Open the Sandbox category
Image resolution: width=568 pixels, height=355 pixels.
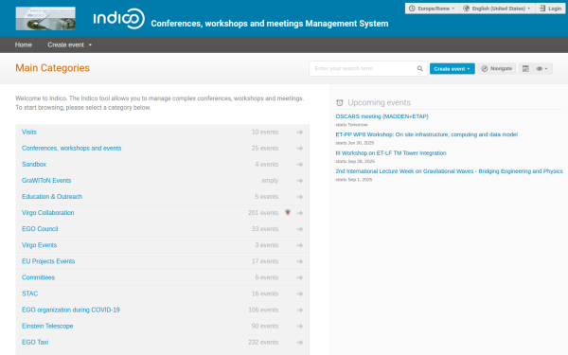click(x=34, y=165)
